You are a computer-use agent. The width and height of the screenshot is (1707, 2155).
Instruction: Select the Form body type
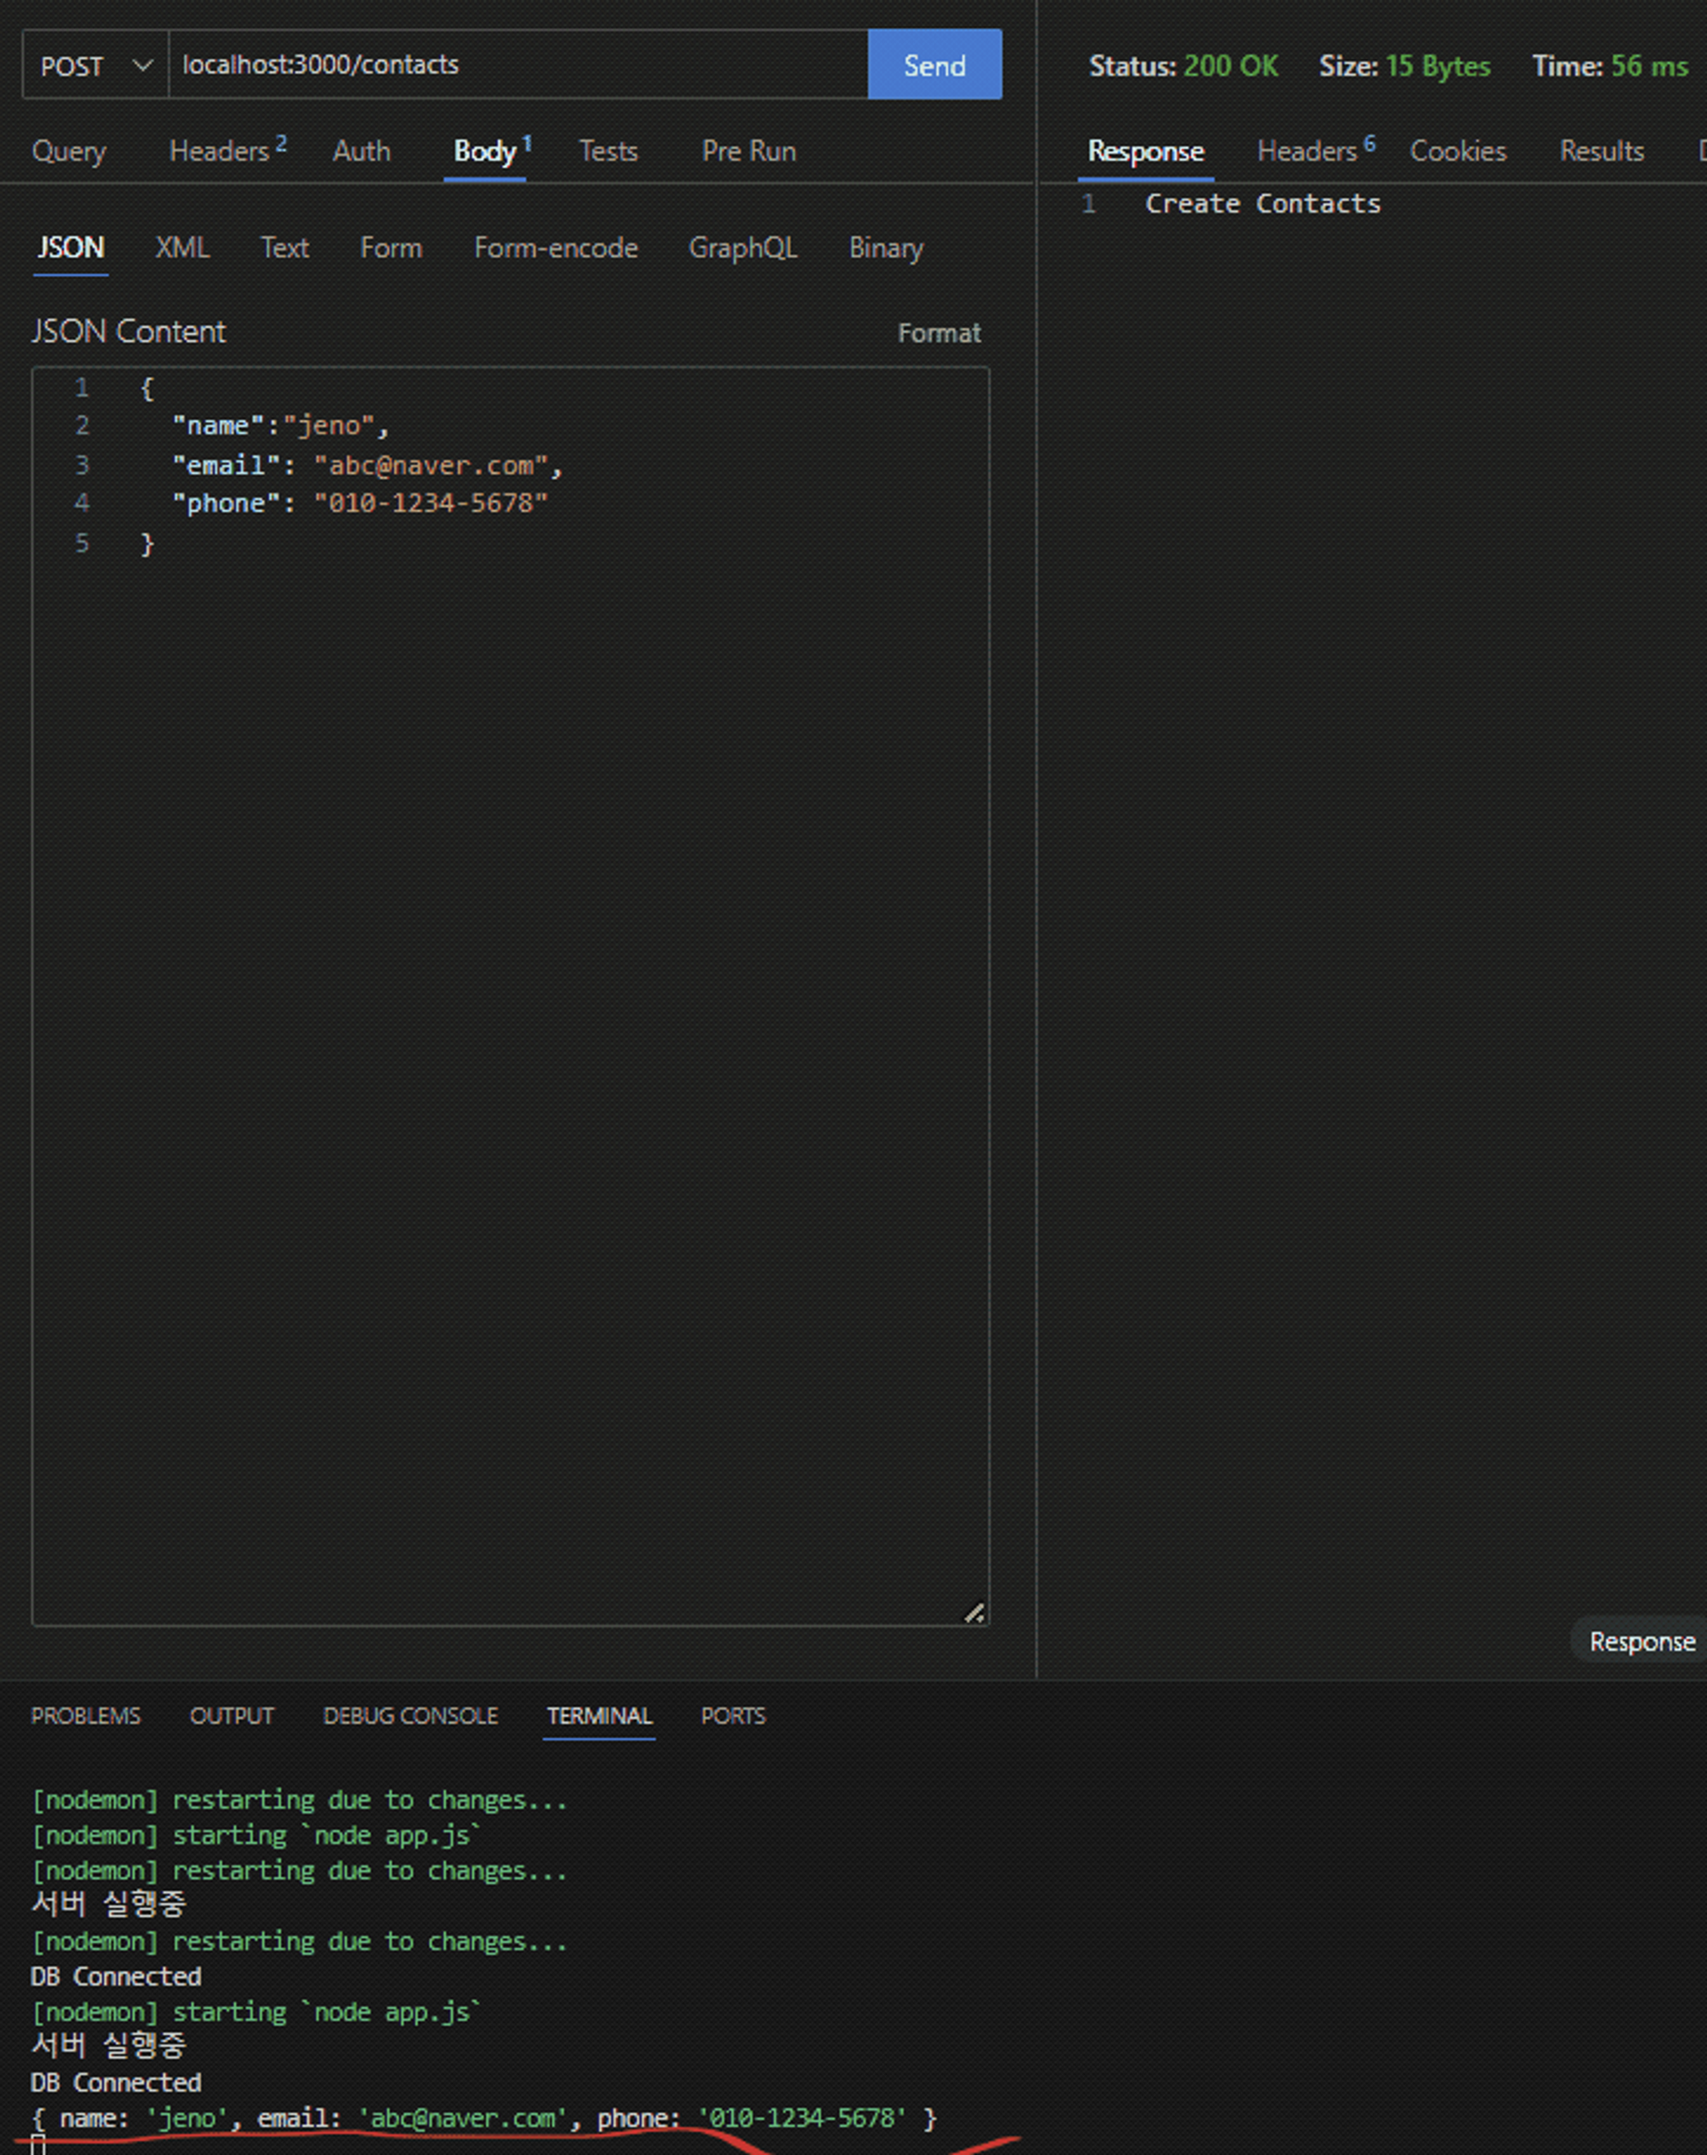click(391, 248)
